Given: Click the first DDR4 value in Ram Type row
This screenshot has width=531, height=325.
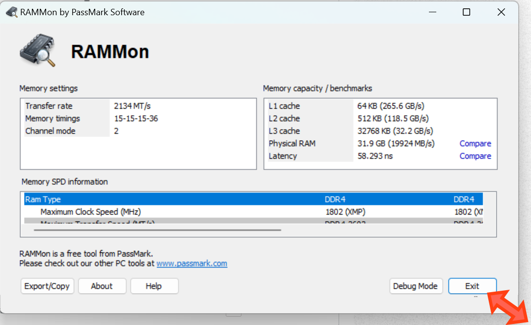Looking at the screenshot, I should pos(335,199).
